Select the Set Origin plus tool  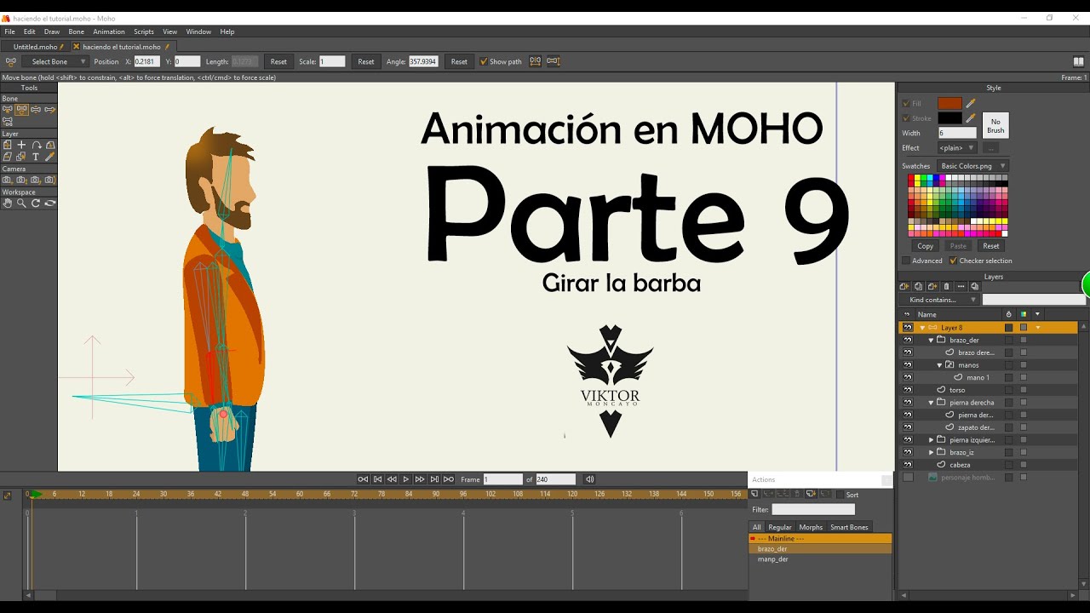(x=21, y=145)
